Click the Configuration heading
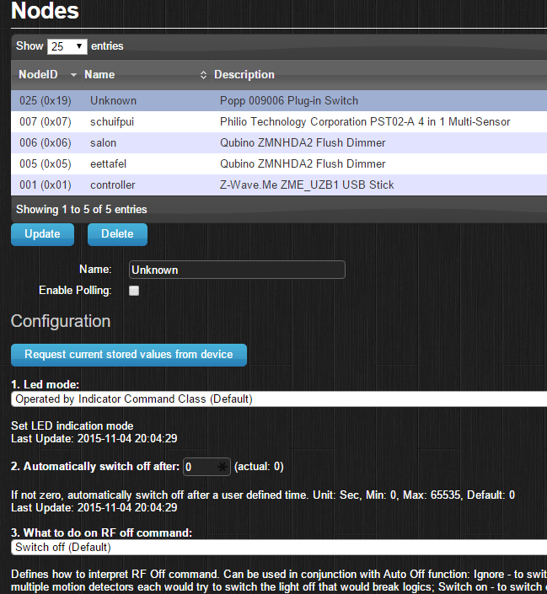This screenshot has height=594, width=547. pyautogui.click(x=61, y=321)
